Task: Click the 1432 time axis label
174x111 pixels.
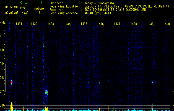Action: 34,24
